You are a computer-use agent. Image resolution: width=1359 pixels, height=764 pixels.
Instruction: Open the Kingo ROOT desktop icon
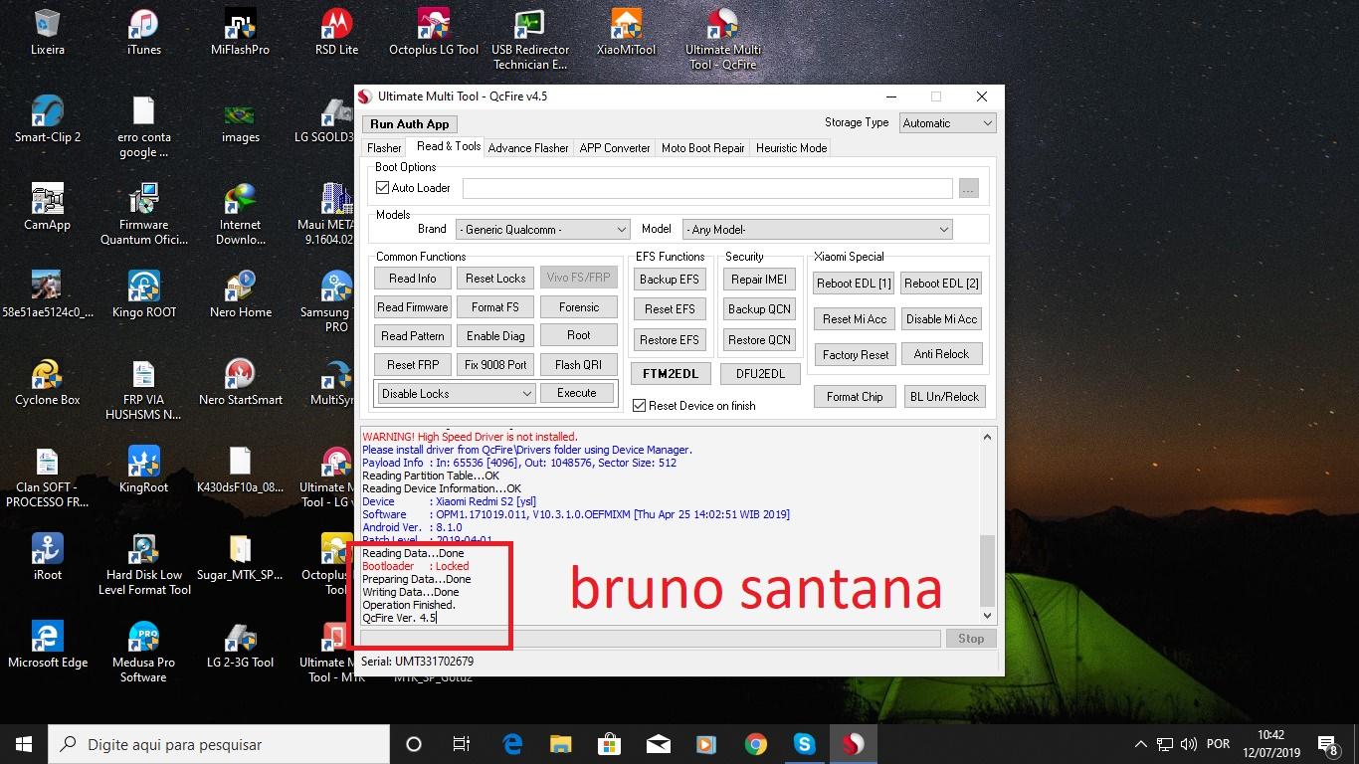pyautogui.click(x=143, y=294)
